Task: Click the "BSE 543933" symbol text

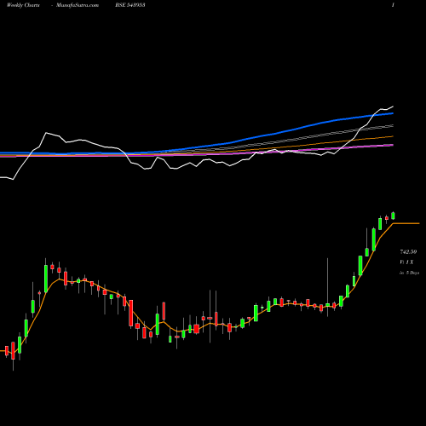Action: click(x=130, y=5)
